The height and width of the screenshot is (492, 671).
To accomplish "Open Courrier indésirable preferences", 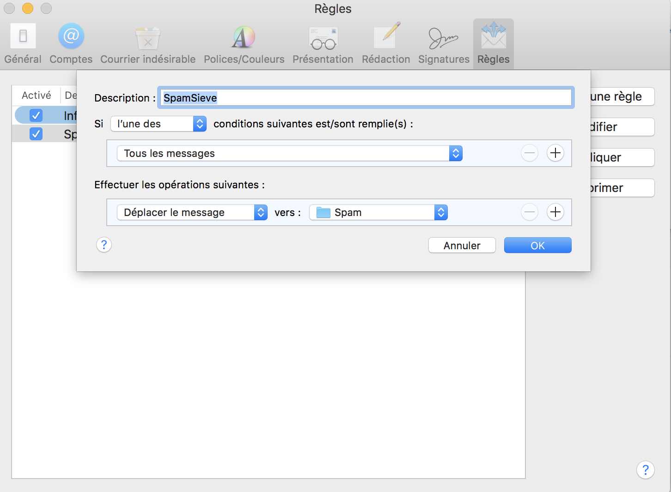I will (148, 44).
